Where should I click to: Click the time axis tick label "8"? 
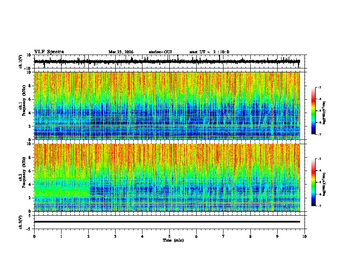pos(250,236)
